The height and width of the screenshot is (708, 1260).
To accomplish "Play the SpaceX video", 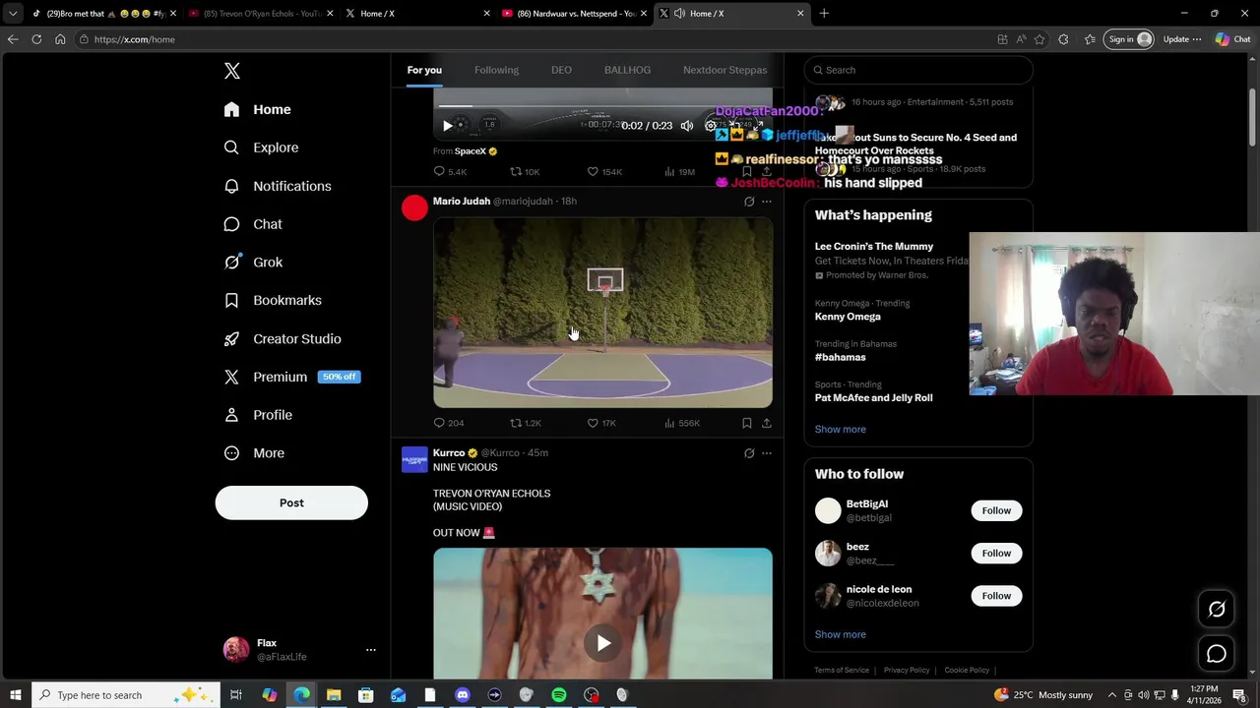I will [448, 126].
